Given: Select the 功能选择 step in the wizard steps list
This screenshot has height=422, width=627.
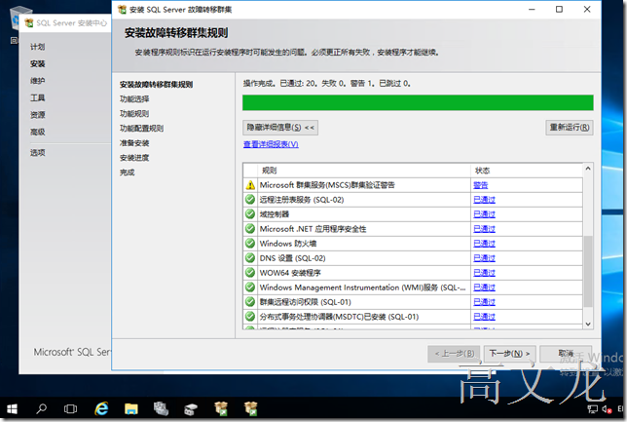Looking at the screenshot, I should pyautogui.click(x=134, y=98).
